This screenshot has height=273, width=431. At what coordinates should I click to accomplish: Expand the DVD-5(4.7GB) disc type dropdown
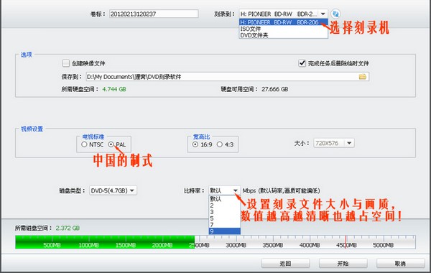point(132,190)
